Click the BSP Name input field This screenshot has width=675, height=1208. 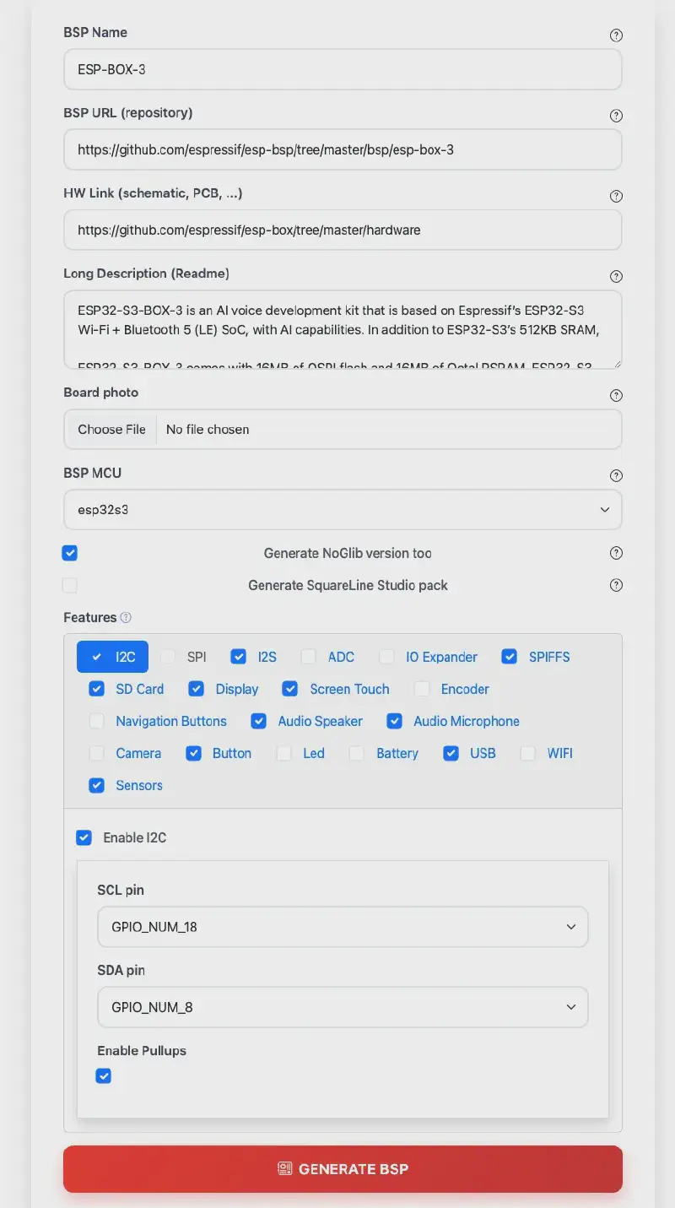(343, 69)
